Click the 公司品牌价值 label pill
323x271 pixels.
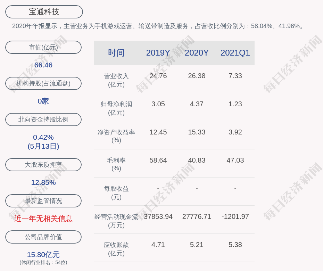tap(43, 237)
